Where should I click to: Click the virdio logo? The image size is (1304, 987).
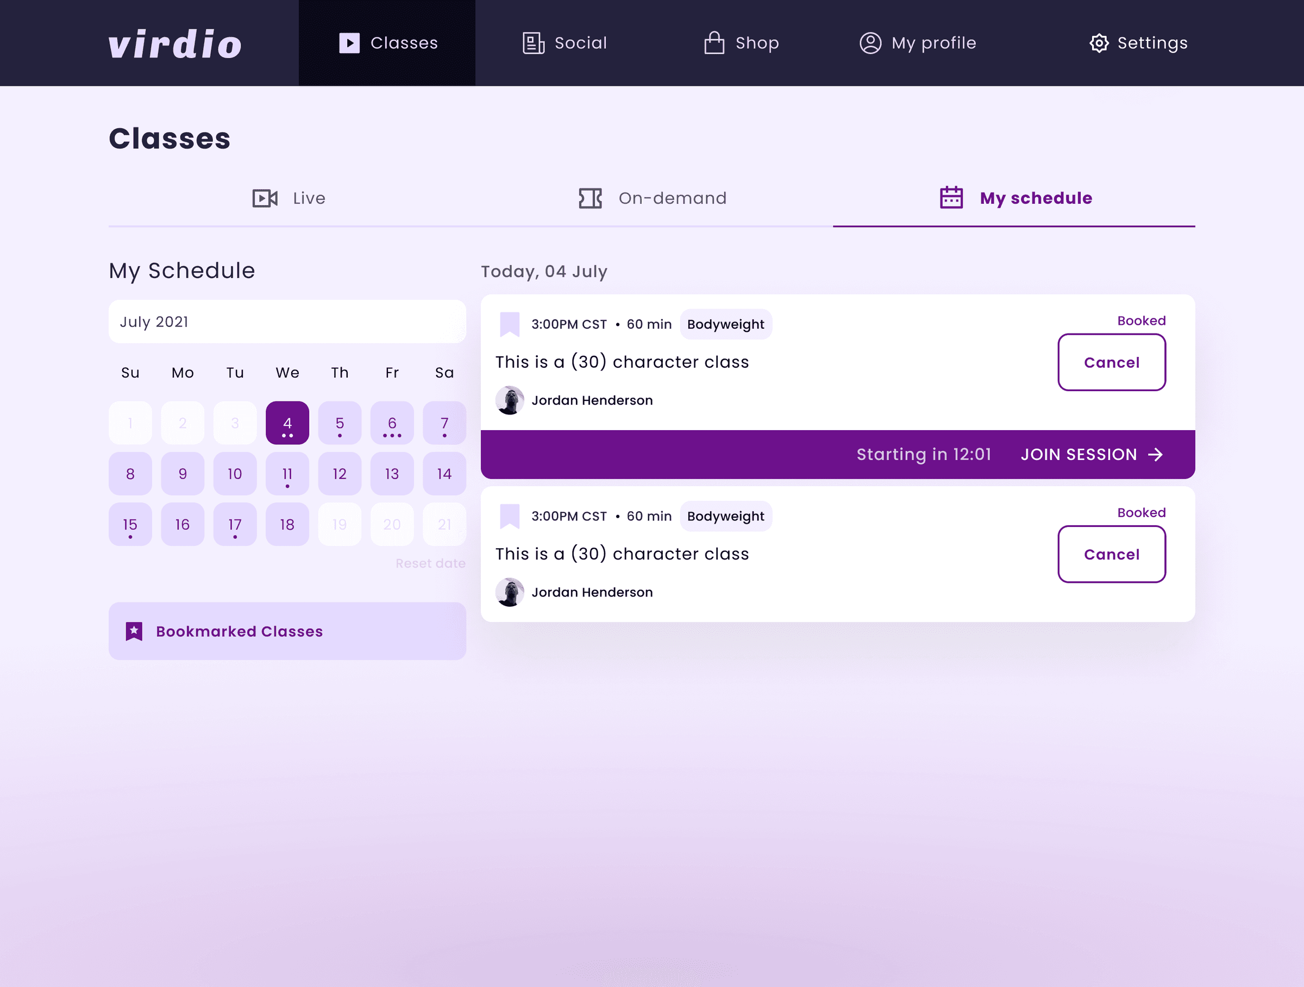pos(174,43)
